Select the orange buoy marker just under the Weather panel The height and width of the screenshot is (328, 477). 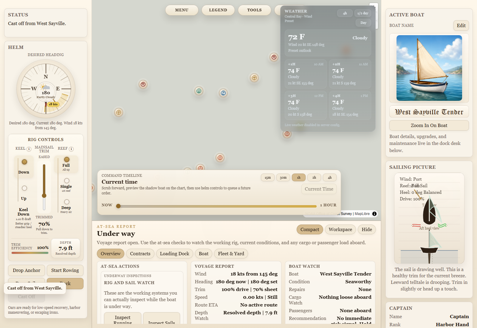(287, 134)
